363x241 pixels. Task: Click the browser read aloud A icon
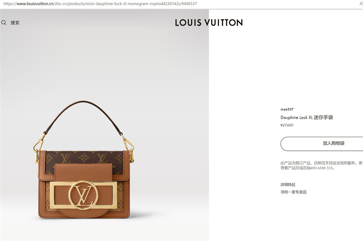pyautogui.click(x=361, y=4)
